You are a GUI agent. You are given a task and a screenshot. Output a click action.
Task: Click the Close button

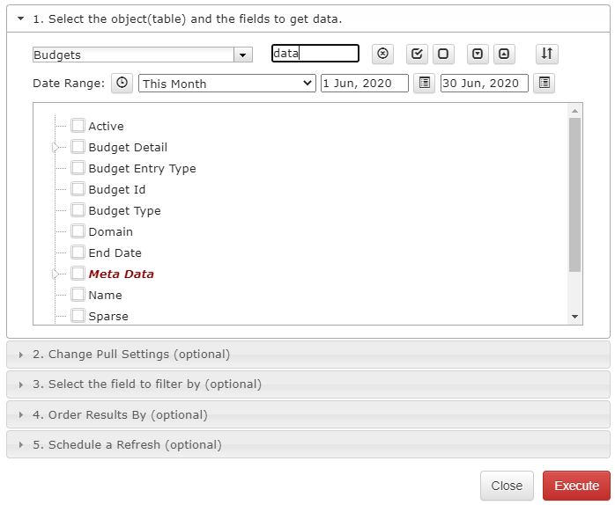(x=507, y=486)
